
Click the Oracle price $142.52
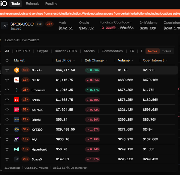(86, 28)
